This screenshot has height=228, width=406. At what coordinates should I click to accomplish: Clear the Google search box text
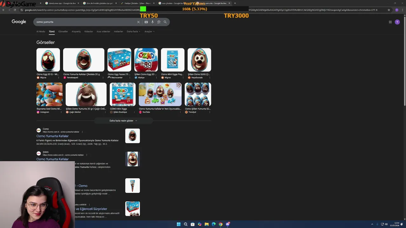click(138, 22)
